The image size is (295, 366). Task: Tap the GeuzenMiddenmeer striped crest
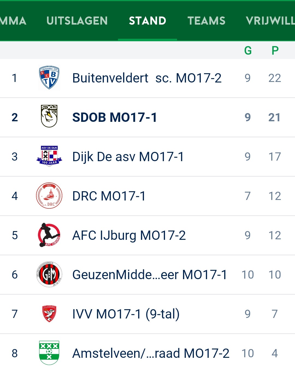[49, 274]
